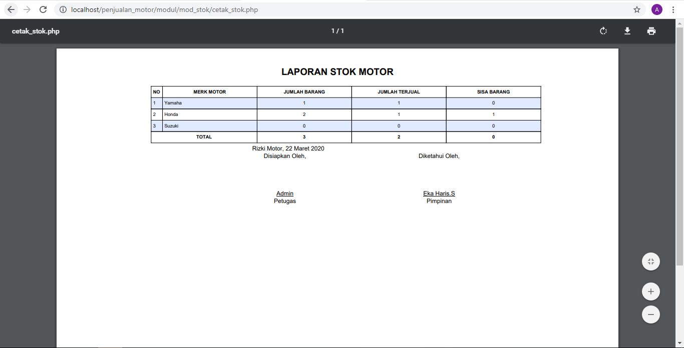Open Chrome's three-dot menu
The width and height of the screenshot is (684, 348).
[x=673, y=9]
